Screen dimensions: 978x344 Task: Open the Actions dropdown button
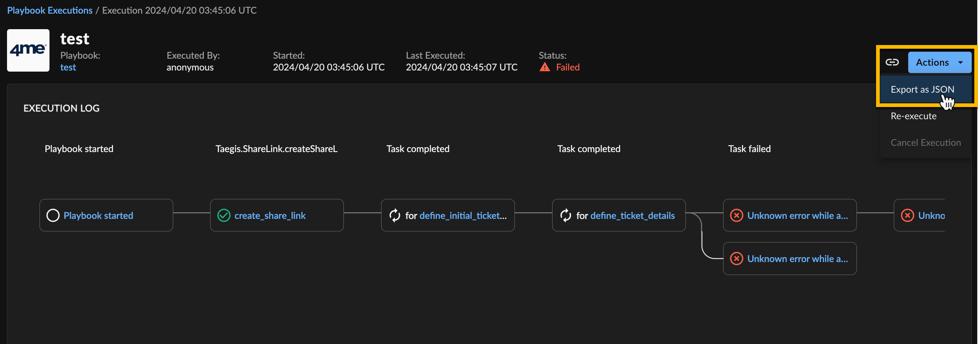coord(939,62)
